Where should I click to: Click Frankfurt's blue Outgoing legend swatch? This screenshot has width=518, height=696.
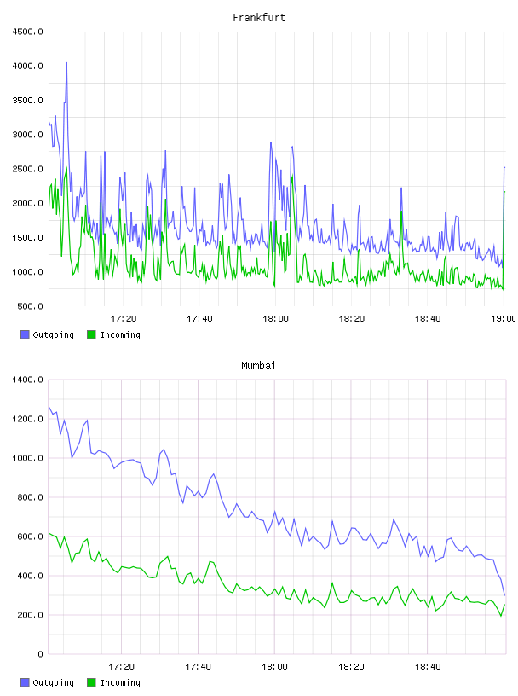pyautogui.click(x=25, y=334)
